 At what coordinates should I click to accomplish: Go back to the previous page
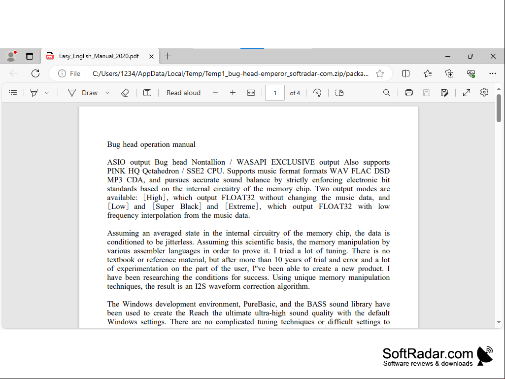tap(14, 73)
